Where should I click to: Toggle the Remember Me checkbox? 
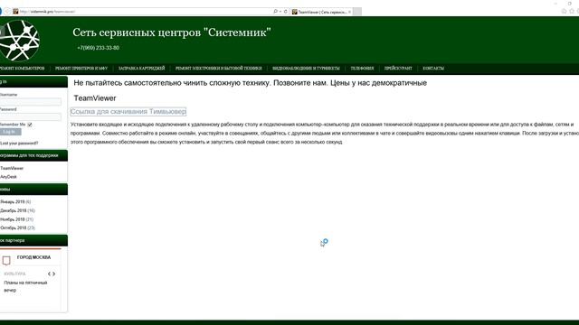[x=30, y=125]
